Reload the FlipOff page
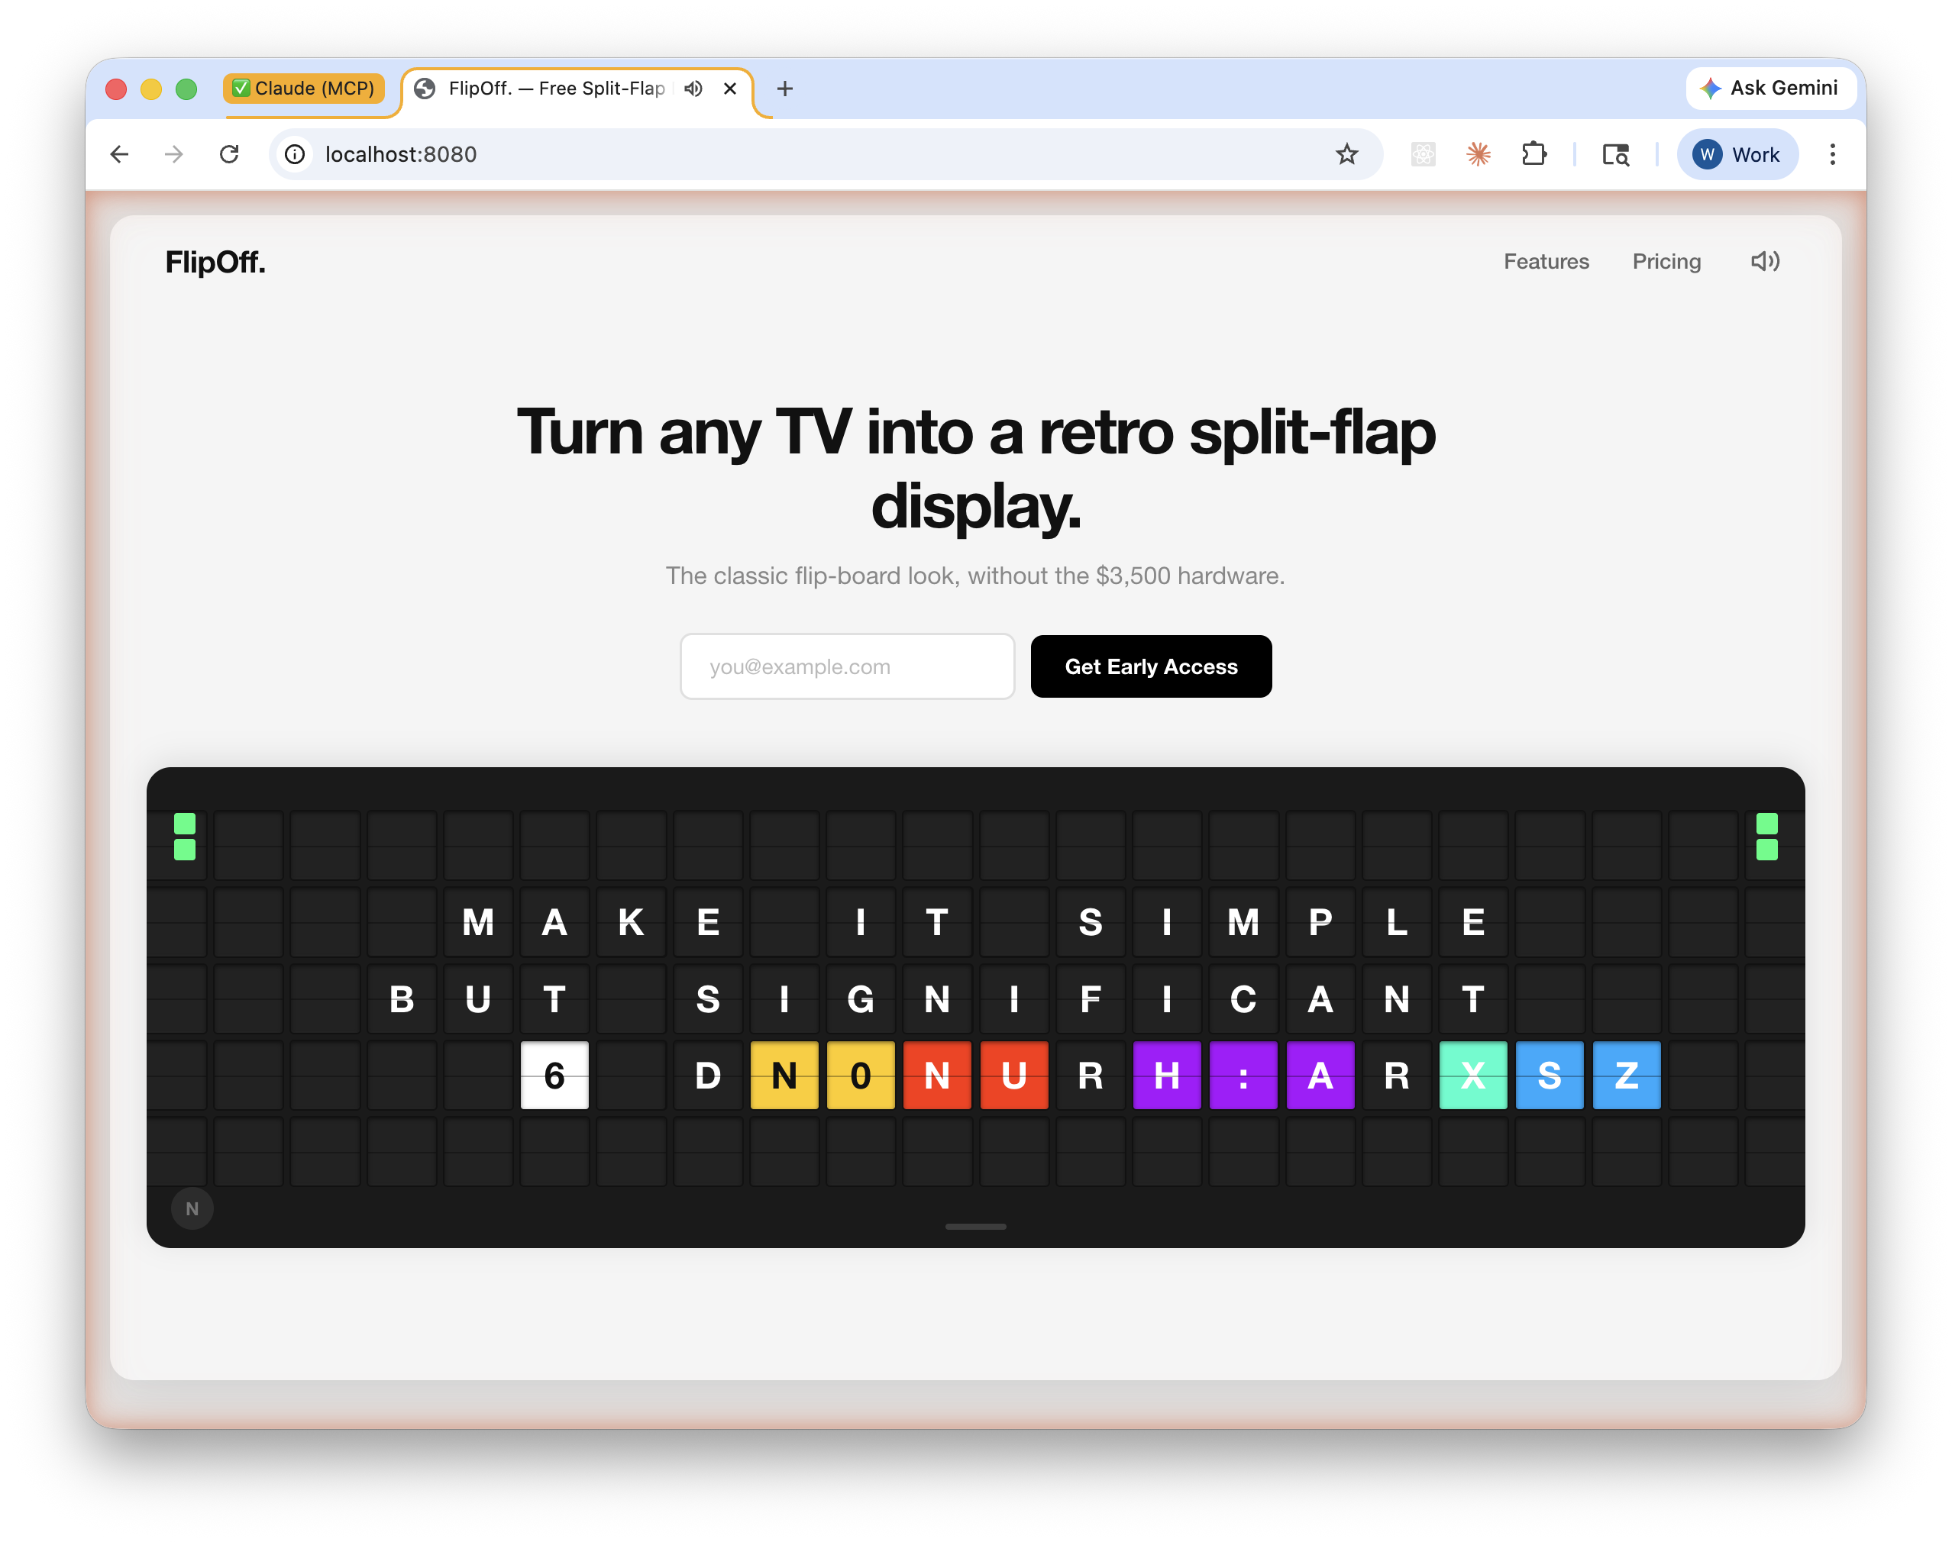The width and height of the screenshot is (1952, 1542). pos(229,154)
